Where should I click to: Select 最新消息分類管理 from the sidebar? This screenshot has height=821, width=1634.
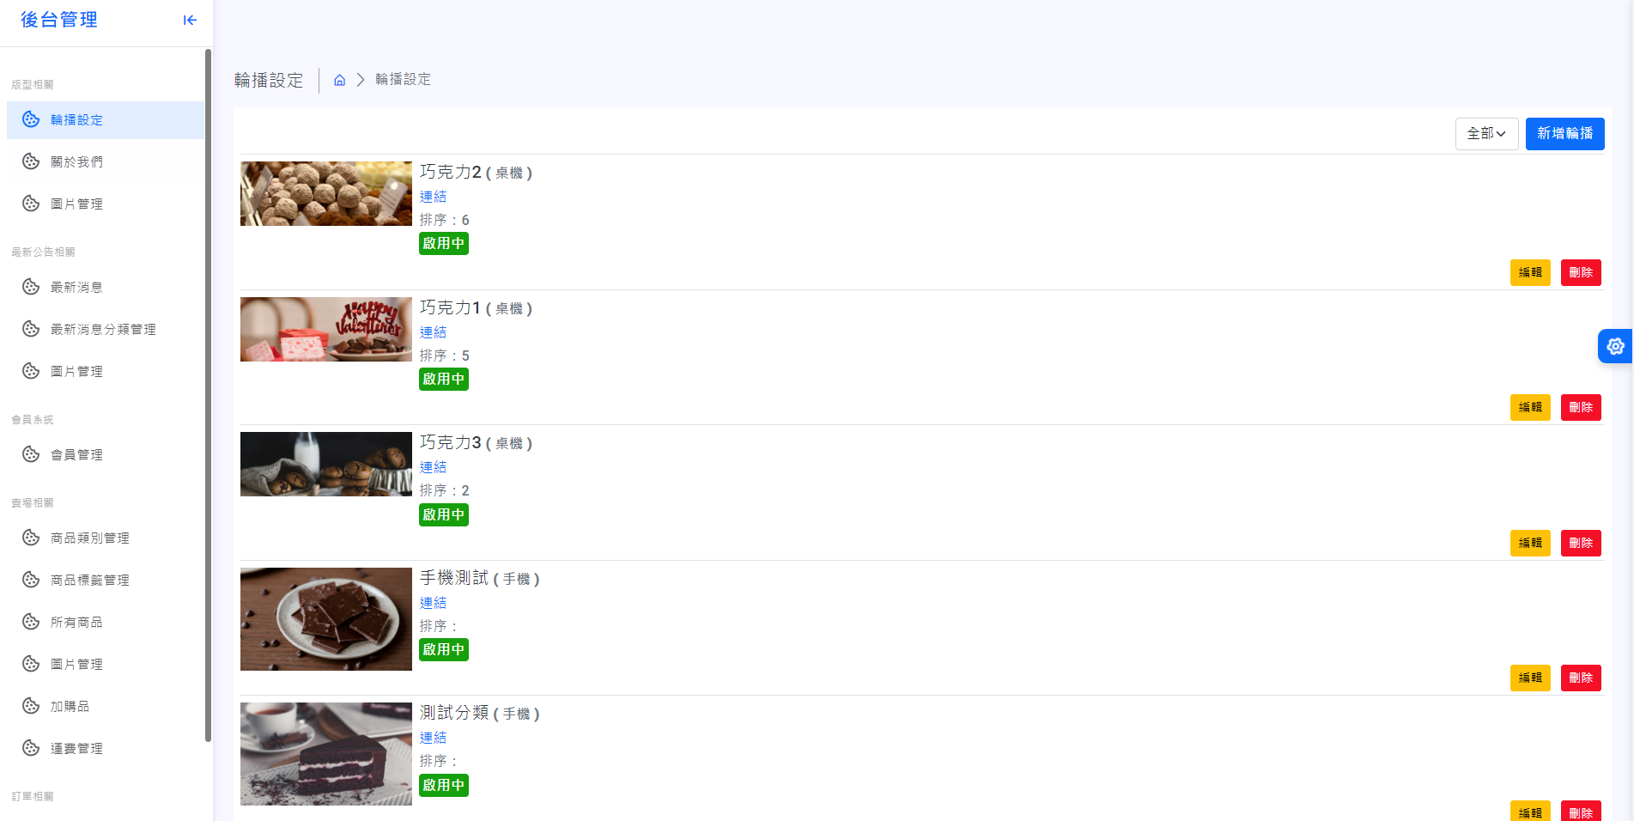point(103,329)
